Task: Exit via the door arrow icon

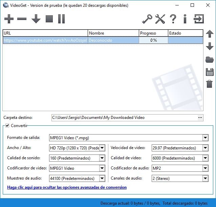Action: [x=199, y=19]
